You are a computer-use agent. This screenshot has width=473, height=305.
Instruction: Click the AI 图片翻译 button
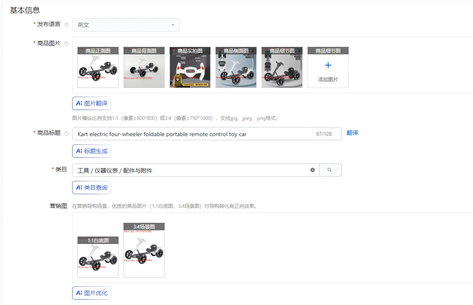point(92,103)
